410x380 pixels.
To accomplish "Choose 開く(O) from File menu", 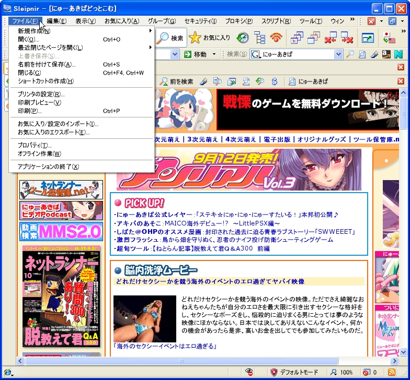I will (x=82, y=39).
